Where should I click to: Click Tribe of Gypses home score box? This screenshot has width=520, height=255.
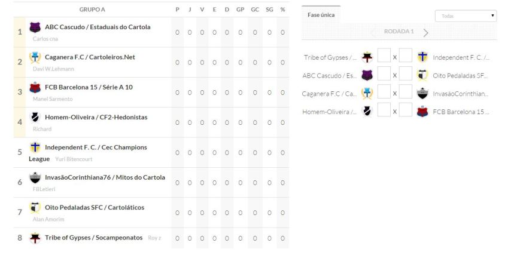[x=384, y=57]
